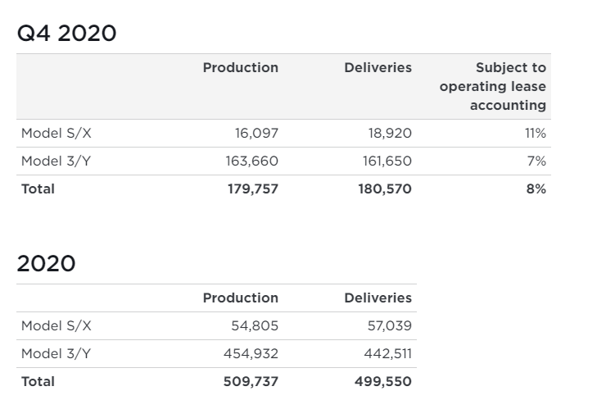Select the total production 179,757
606x400 pixels.
click(253, 189)
